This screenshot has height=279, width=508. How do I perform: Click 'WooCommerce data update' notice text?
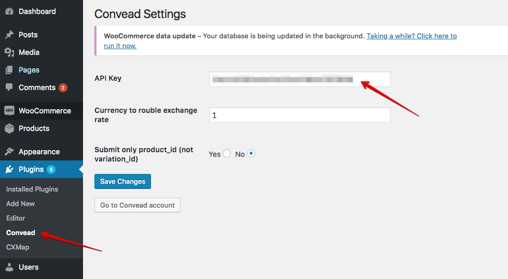point(149,36)
